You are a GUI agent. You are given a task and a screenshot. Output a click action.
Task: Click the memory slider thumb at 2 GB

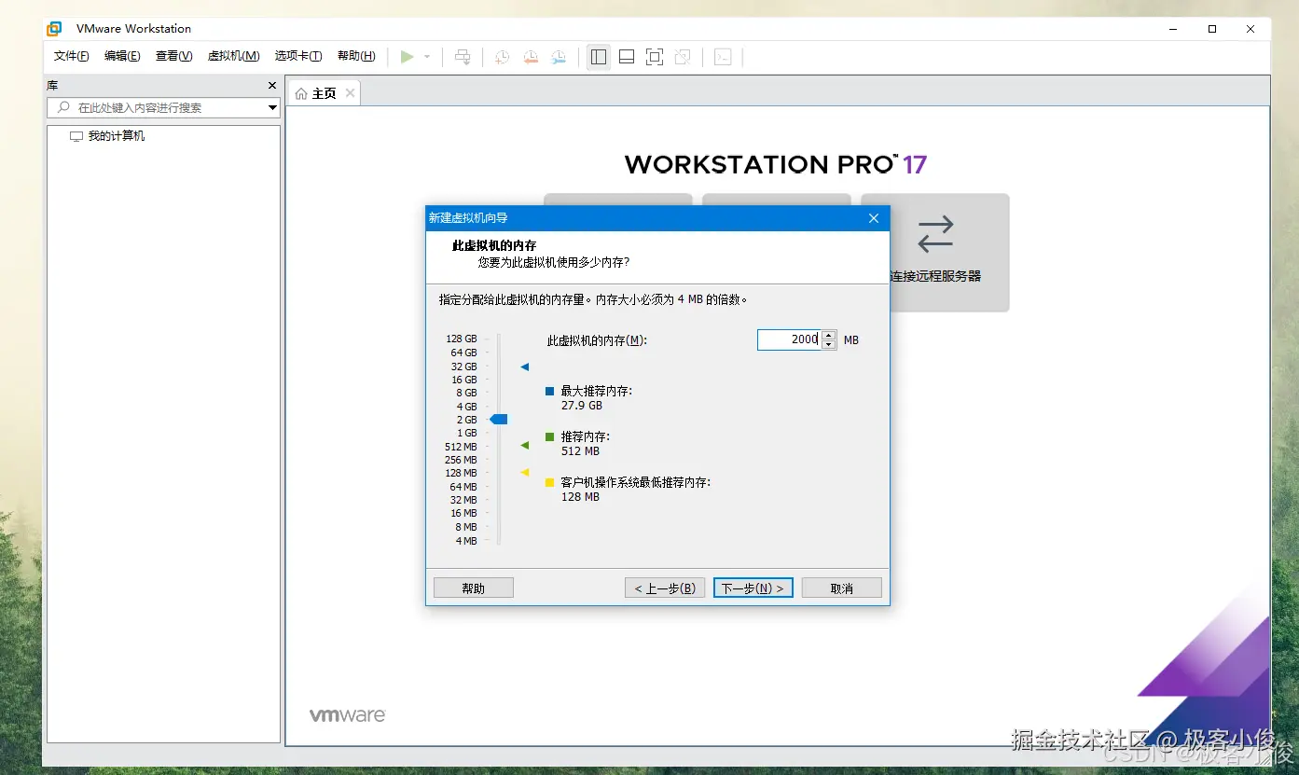[499, 420]
